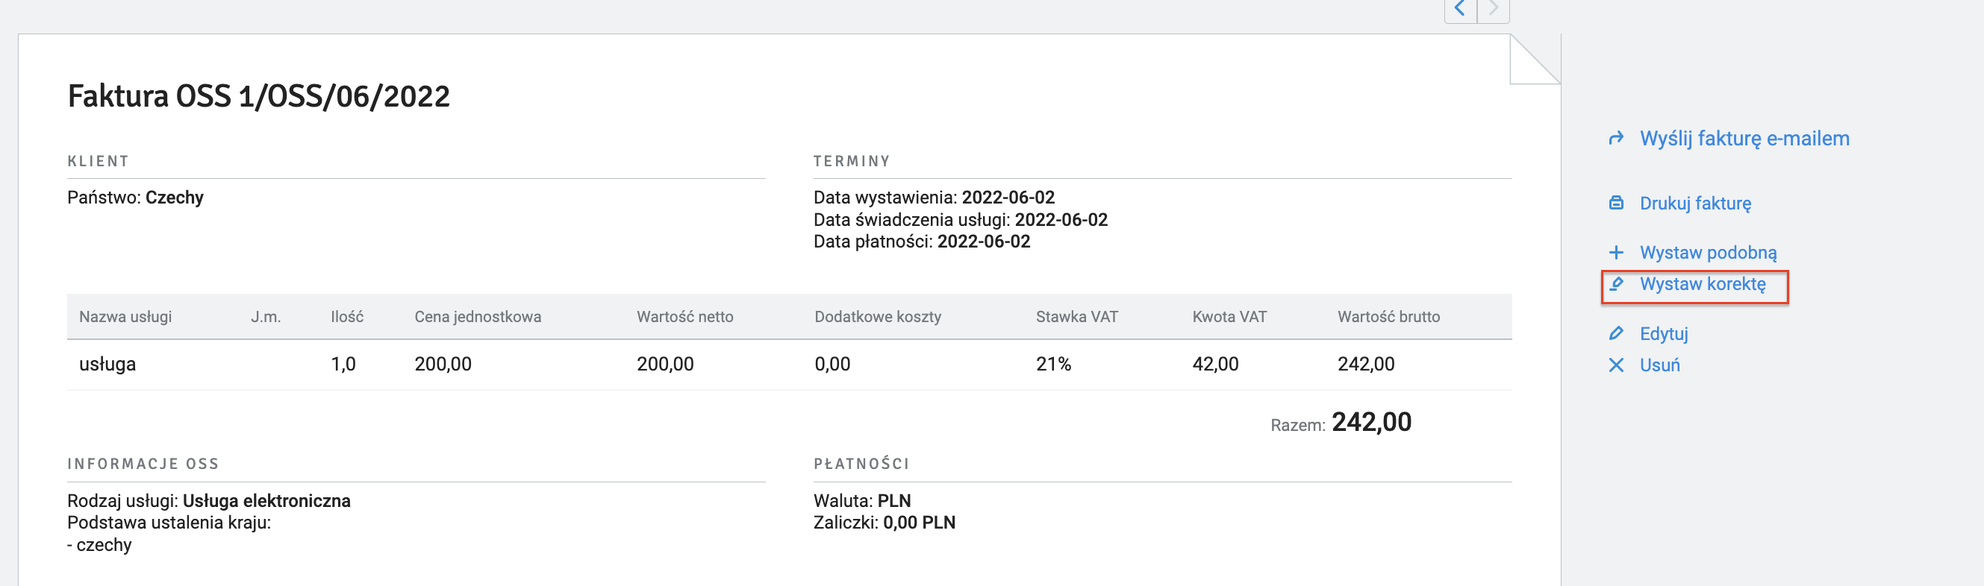Click the send-by-email arrow icon
Screen dimensions: 1984x586
tap(1616, 139)
